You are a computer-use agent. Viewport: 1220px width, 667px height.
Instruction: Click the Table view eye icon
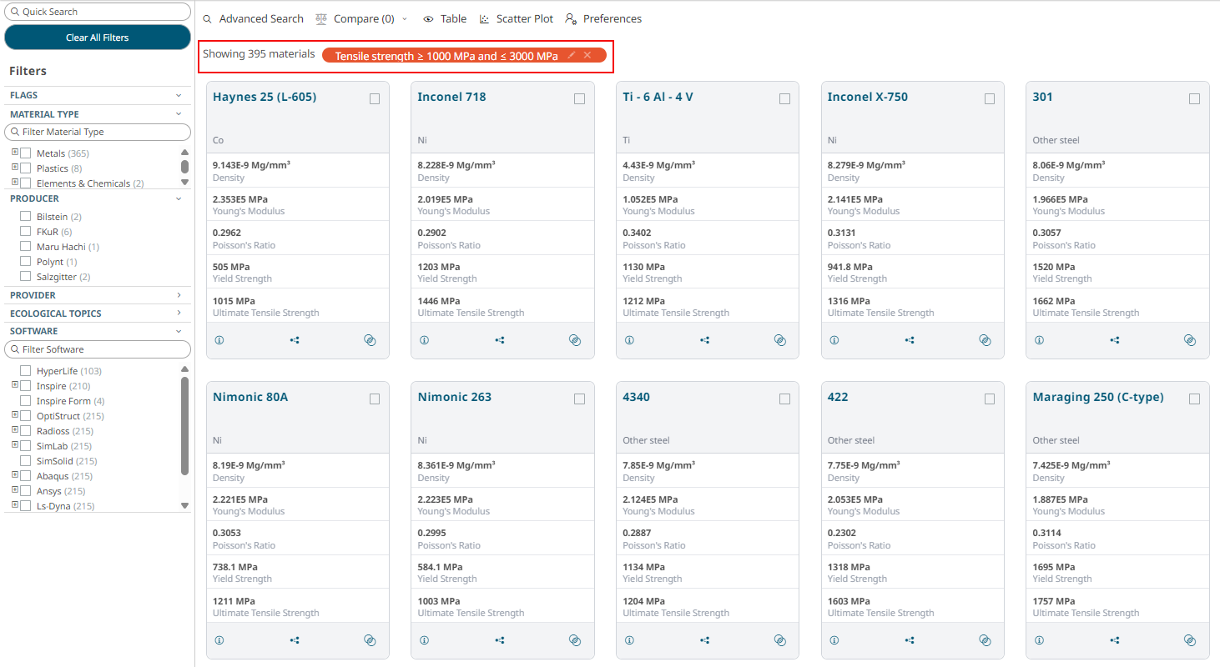click(428, 18)
